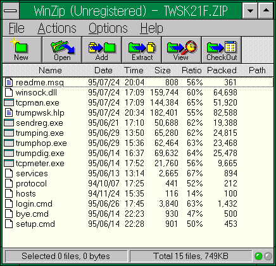The image size is (276, 266).
Task: Maximize the WinZip window with up arrow
Action: click(266, 11)
